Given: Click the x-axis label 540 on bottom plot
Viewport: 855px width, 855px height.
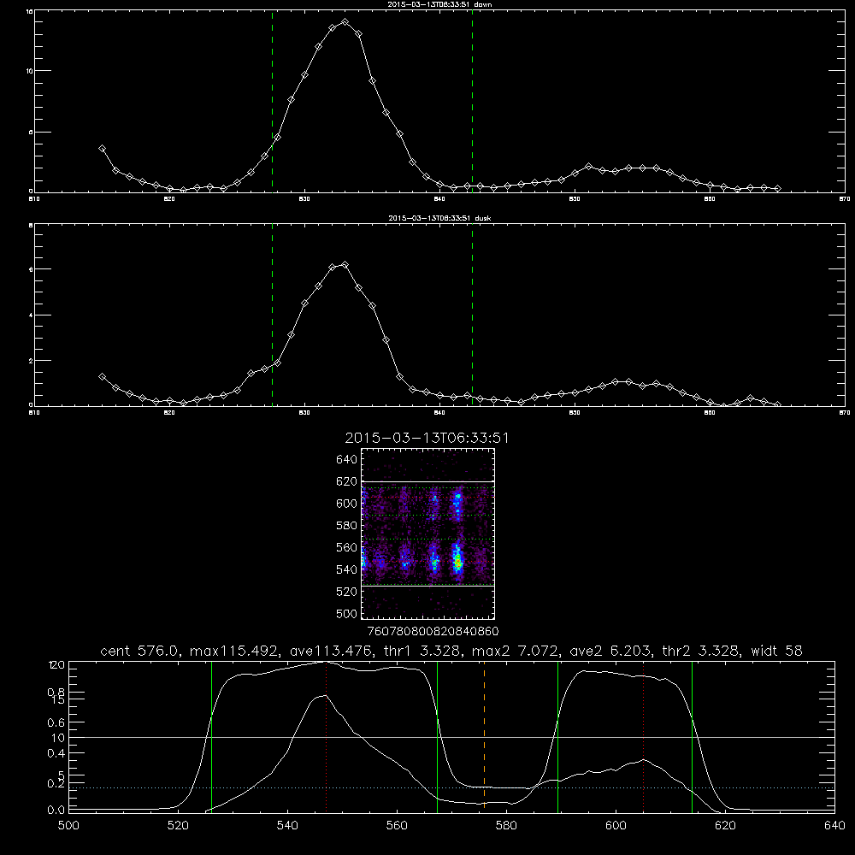Looking at the screenshot, I should (x=287, y=826).
